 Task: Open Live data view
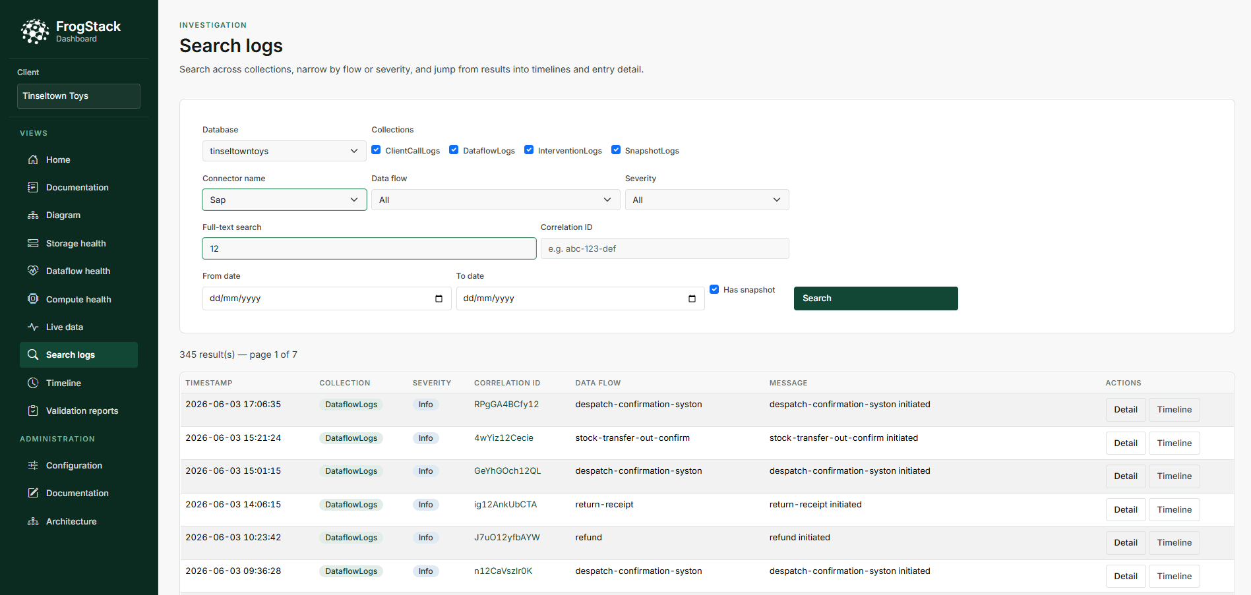(x=78, y=327)
